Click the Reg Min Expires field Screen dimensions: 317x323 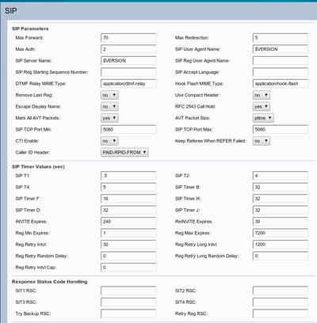tap(128, 233)
